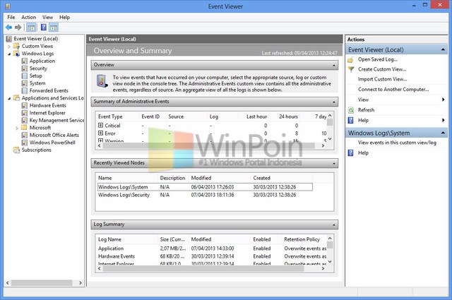Click the System log icon

pyautogui.click(x=25, y=83)
